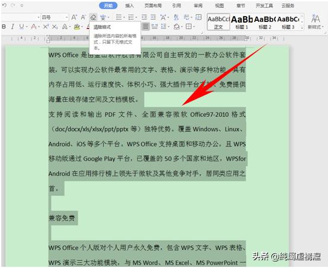Click the redo arrow icon
The height and width of the screenshot is (268, 328).
coord(13,5)
